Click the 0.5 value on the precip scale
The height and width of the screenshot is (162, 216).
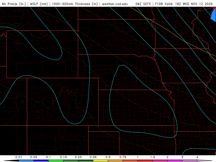coord(108,157)
